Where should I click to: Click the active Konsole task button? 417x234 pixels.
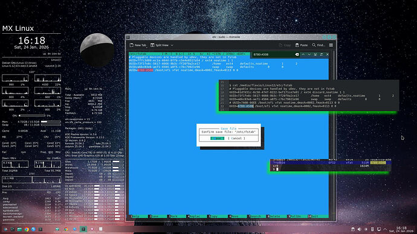pyautogui.click(x=83, y=229)
